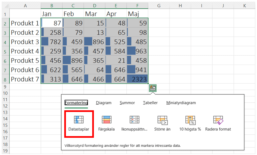
Task: Click the Jan column heading cell
Action: click(51, 14)
